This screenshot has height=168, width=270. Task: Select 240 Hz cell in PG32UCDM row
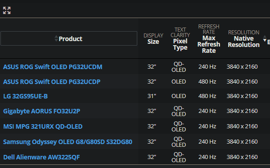click(207, 67)
